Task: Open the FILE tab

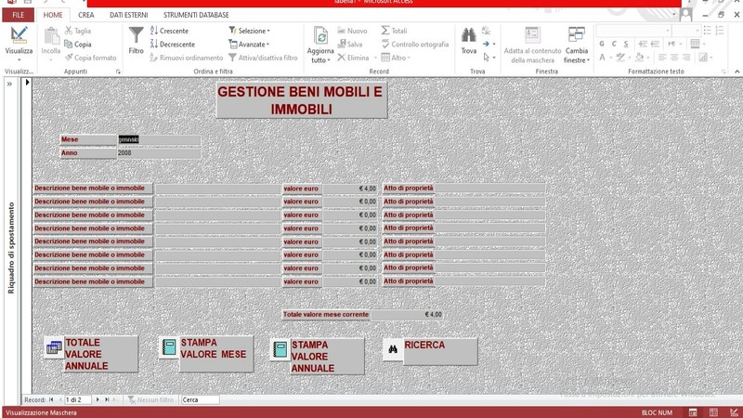Action: pos(18,15)
